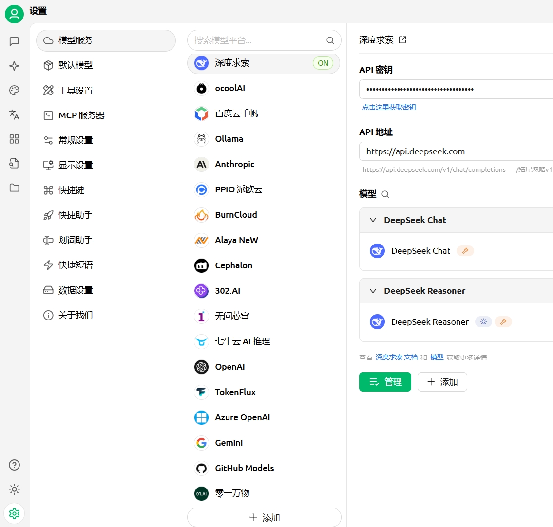Select the GitHub Models provider

click(x=264, y=468)
